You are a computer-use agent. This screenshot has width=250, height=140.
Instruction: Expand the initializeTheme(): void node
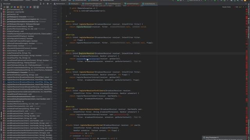pyautogui.click(x=6, y=31)
